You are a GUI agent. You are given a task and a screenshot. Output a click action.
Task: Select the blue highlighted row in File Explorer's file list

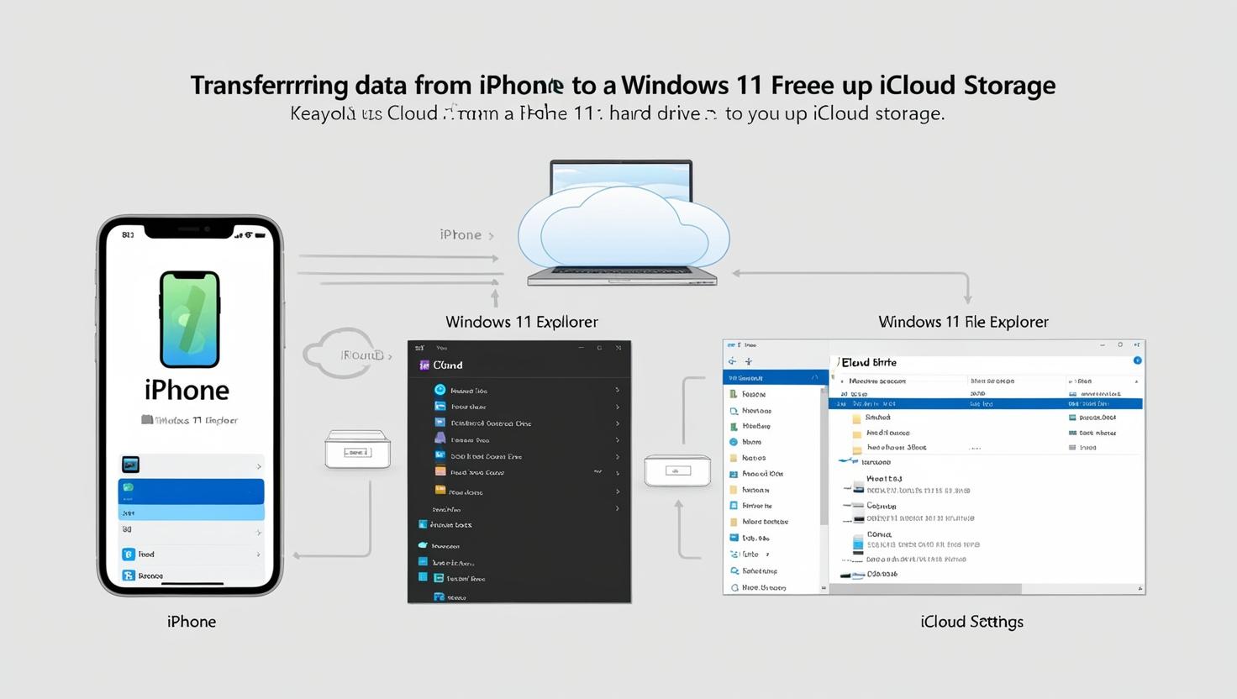[986, 404]
